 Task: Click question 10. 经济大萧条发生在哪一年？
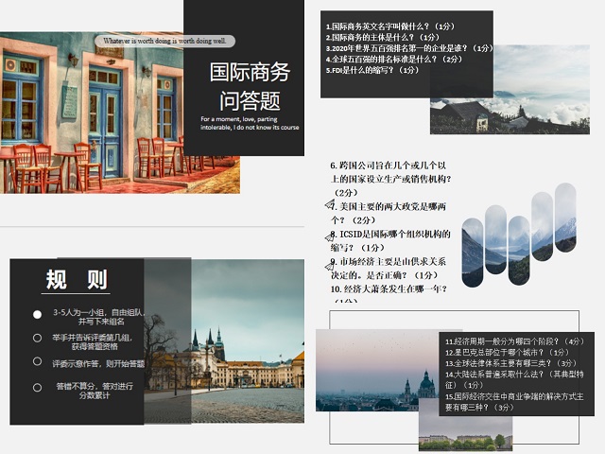[x=389, y=293]
